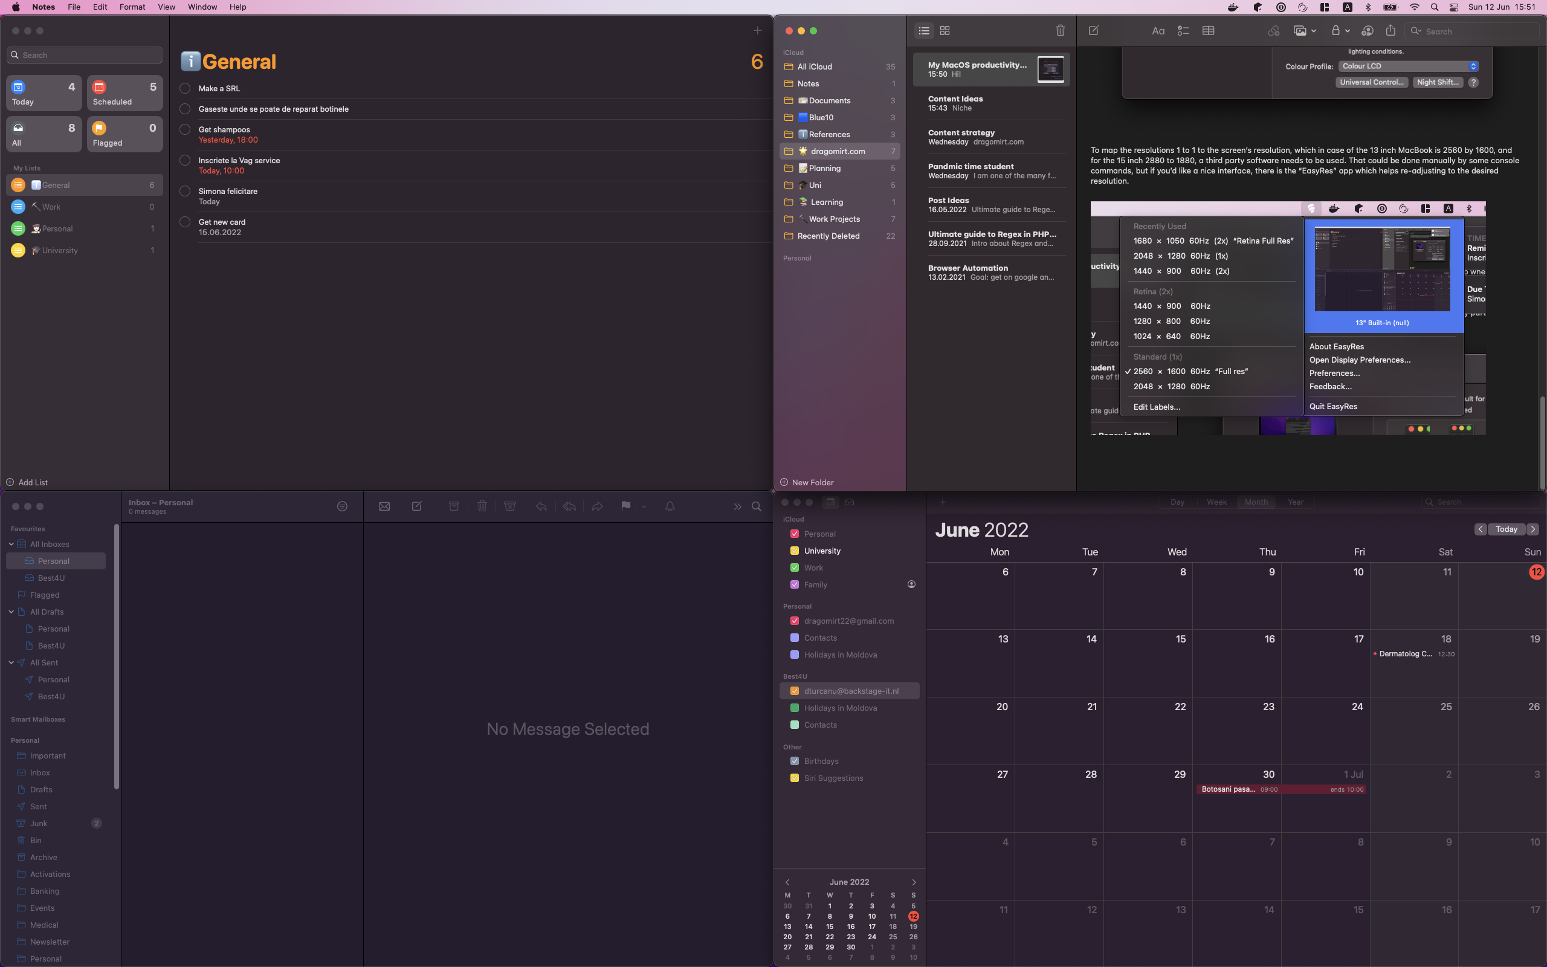Create a new note in Notes
The height and width of the screenshot is (967, 1547).
(x=1093, y=30)
